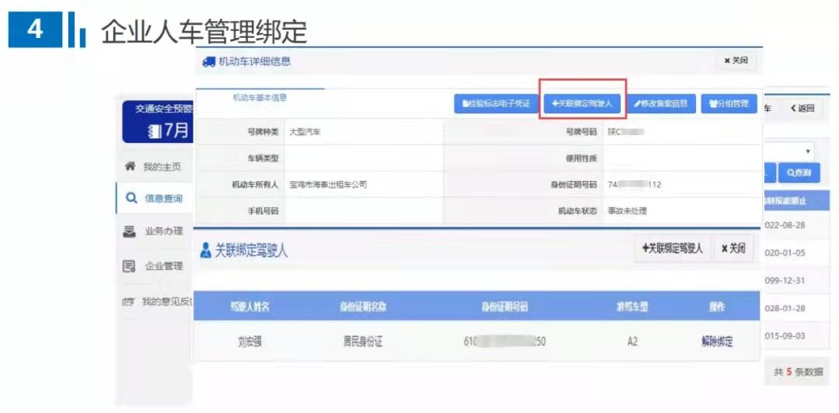Image resolution: width=839 pixels, height=413 pixels.
Task: Click 机动车状态 field label
Action: coord(577,211)
